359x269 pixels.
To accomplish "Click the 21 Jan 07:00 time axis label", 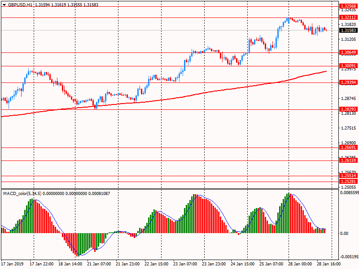I will (x=99, y=264).
